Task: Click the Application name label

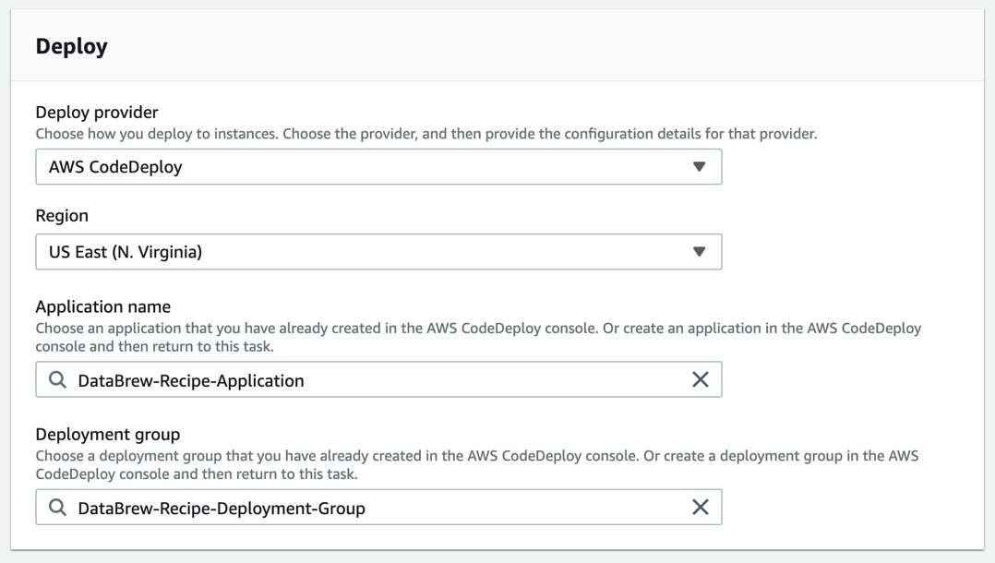Action: point(103,306)
